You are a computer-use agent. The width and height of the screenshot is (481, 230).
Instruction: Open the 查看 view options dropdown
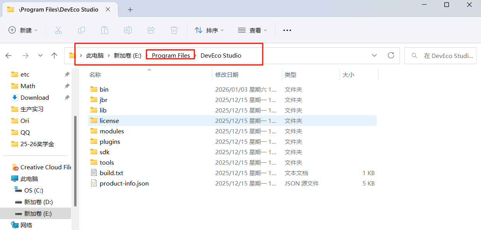point(252,30)
